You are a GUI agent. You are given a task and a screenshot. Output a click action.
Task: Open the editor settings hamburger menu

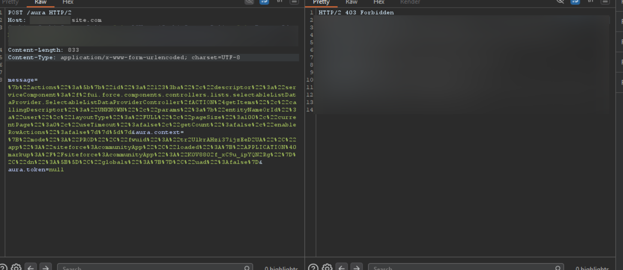coord(293,2)
